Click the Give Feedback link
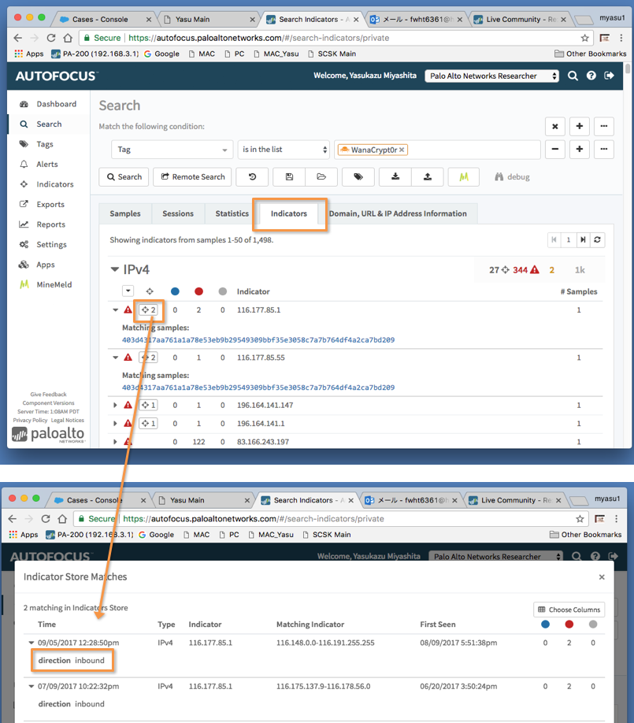 click(x=48, y=395)
